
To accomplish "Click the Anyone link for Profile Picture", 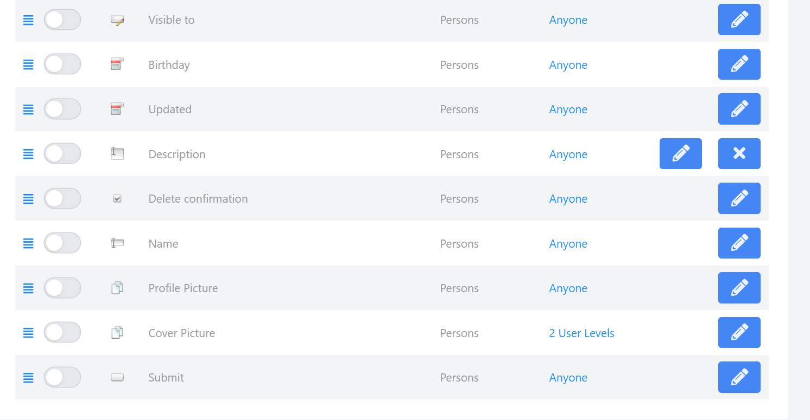I will (x=568, y=288).
